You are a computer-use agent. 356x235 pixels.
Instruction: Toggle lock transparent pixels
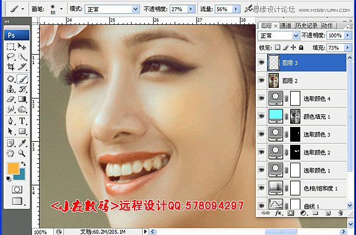pyautogui.click(x=278, y=47)
